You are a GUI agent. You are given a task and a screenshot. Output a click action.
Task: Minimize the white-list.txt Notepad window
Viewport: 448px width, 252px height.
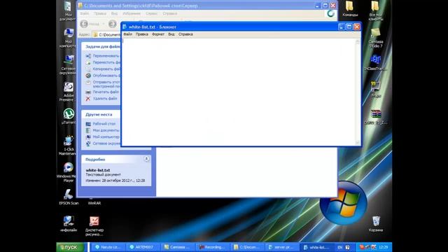click(x=341, y=27)
